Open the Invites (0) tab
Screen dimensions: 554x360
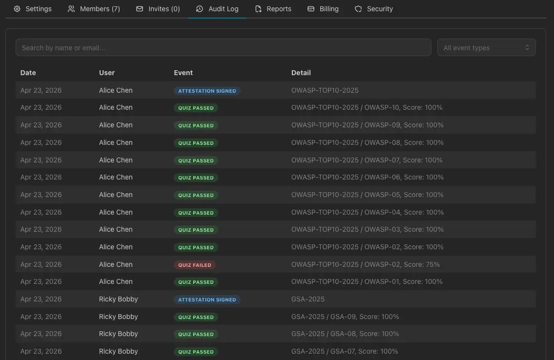(x=158, y=9)
